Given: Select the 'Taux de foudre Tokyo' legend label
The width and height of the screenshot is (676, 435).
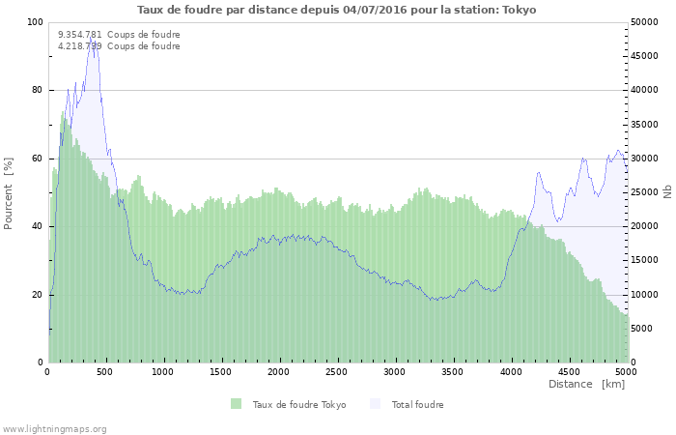Looking at the screenshot, I should point(298,404).
